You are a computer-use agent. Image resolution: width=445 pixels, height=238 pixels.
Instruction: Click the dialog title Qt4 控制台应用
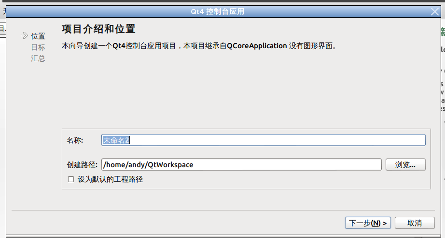point(217,12)
